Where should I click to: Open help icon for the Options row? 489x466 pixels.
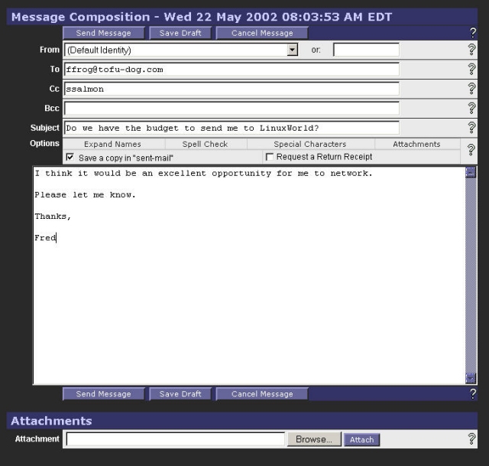[x=471, y=150]
